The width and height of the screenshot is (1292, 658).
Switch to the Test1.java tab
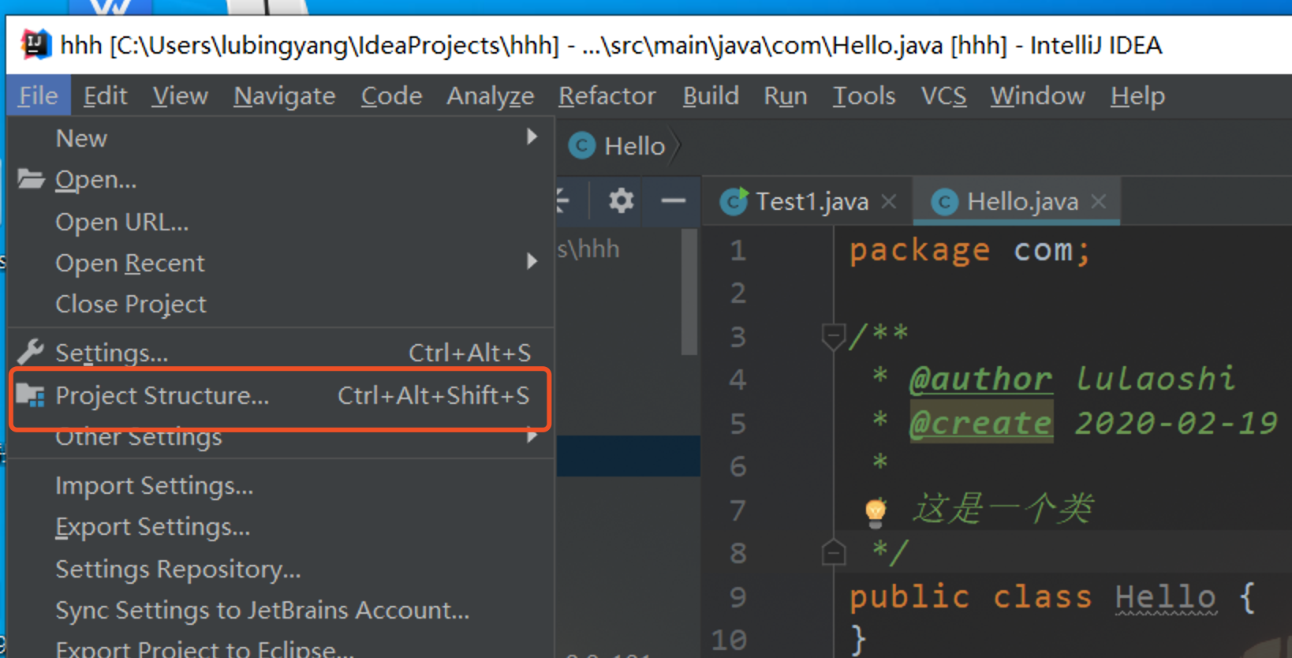point(811,202)
